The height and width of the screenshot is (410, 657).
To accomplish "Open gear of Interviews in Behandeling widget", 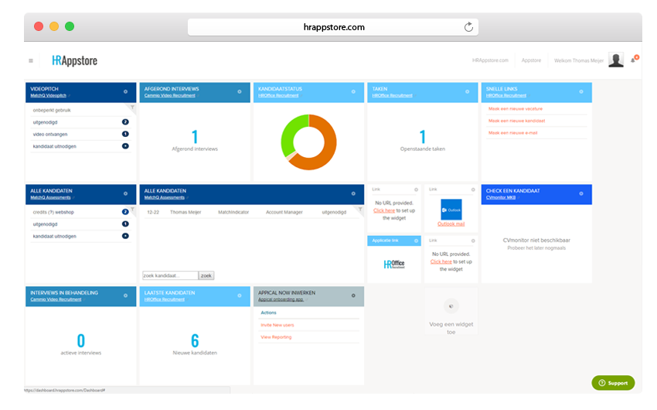I will [125, 296].
